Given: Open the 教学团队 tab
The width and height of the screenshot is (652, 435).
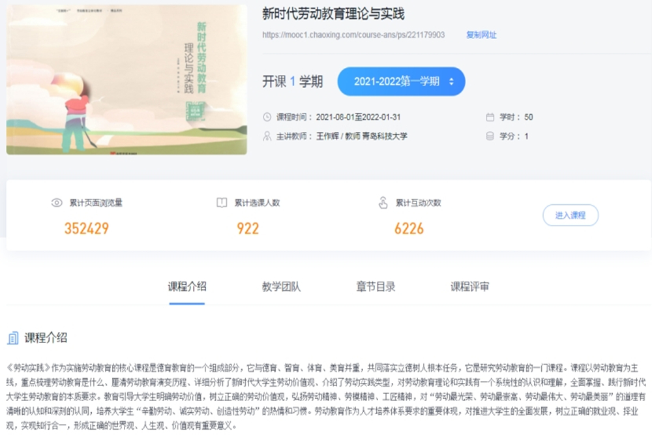Looking at the screenshot, I should [x=281, y=286].
